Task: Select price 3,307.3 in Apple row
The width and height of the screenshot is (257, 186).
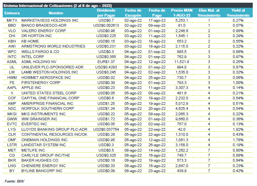Action: [182, 88]
